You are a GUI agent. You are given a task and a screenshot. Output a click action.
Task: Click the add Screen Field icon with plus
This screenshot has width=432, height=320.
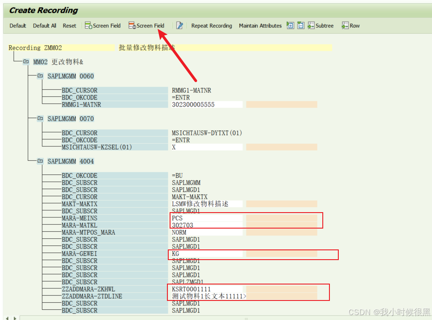pos(88,26)
